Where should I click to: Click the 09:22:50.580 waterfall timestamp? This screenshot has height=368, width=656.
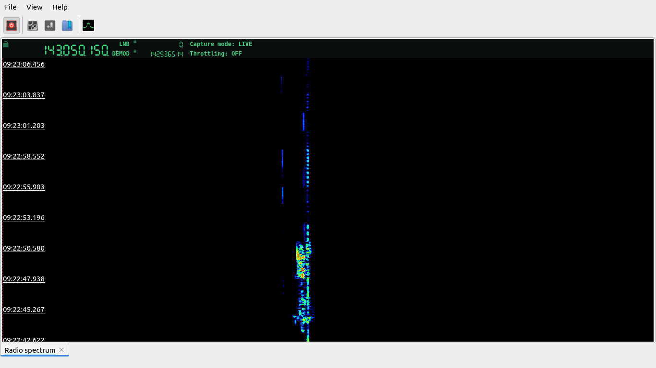click(24, 248)
